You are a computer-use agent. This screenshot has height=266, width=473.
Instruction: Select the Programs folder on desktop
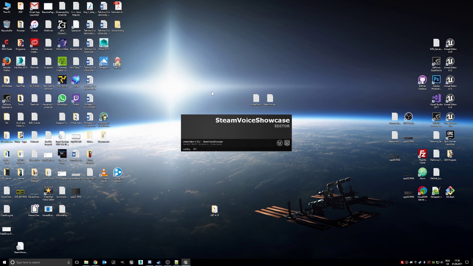(x=21, y=45)
